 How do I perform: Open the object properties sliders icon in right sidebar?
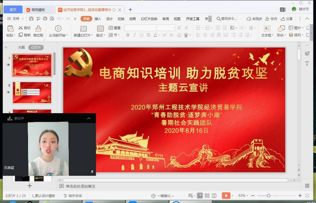pyautogui.click(x=307, y=53)
